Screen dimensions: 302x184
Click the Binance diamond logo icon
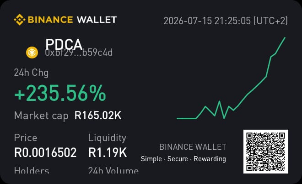pyautogui.click(x=20, y=20)
